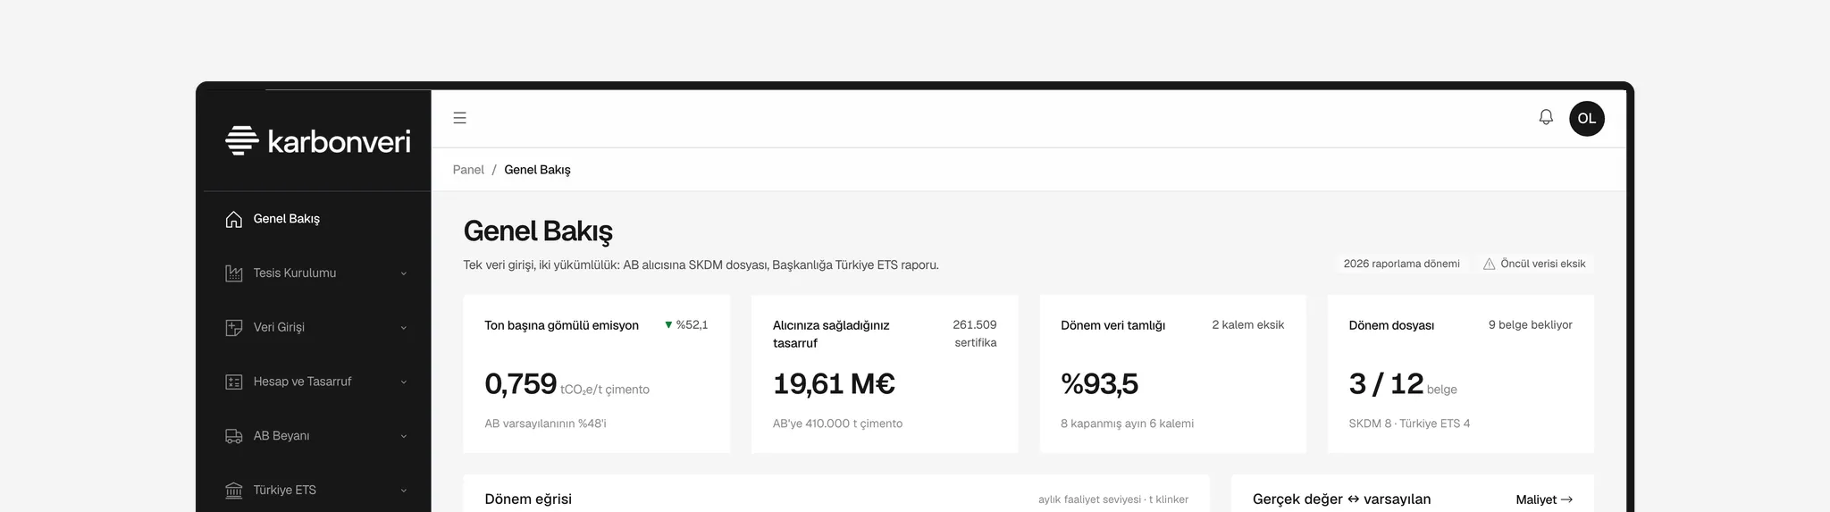Click the Türkiye ETS bank icon

click(x=234, y=491)
